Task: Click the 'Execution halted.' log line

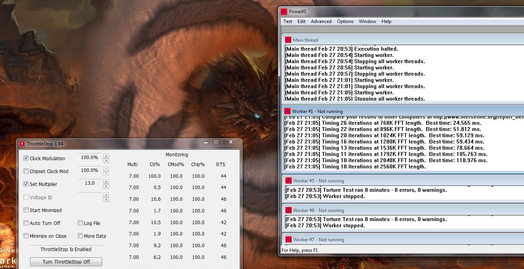Action: click(x=341, y=49)
